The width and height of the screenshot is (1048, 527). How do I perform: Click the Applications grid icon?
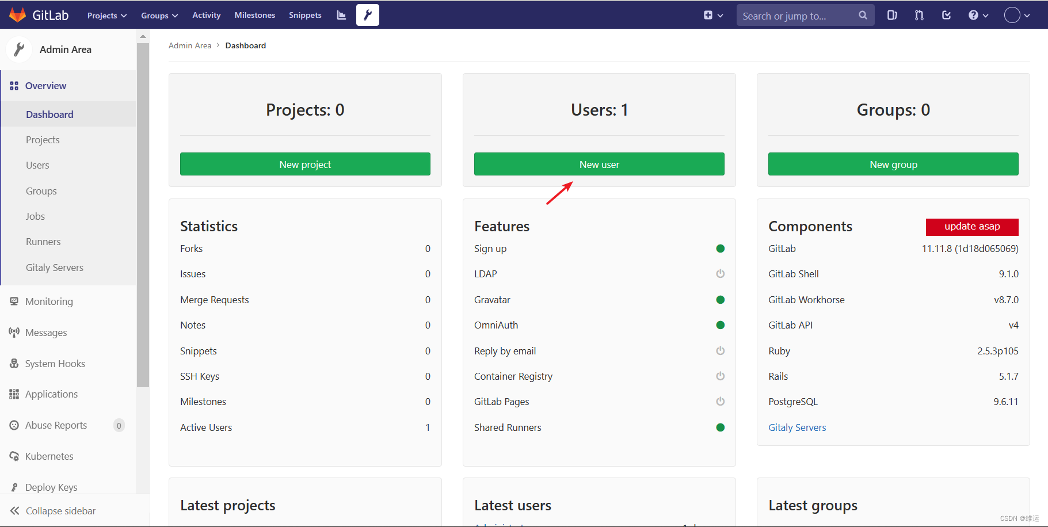[14, 394]
